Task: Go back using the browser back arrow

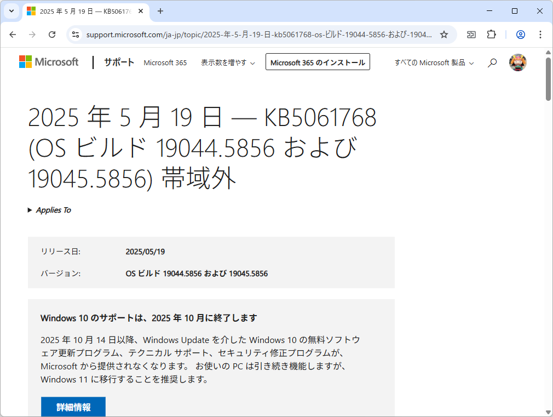Action: point(13,34)
